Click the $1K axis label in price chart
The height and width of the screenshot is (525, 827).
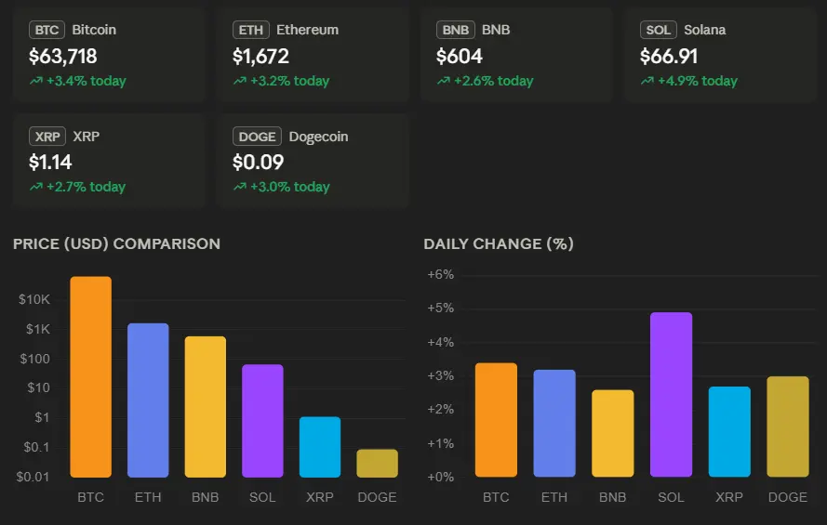click(x=38, y=329)
